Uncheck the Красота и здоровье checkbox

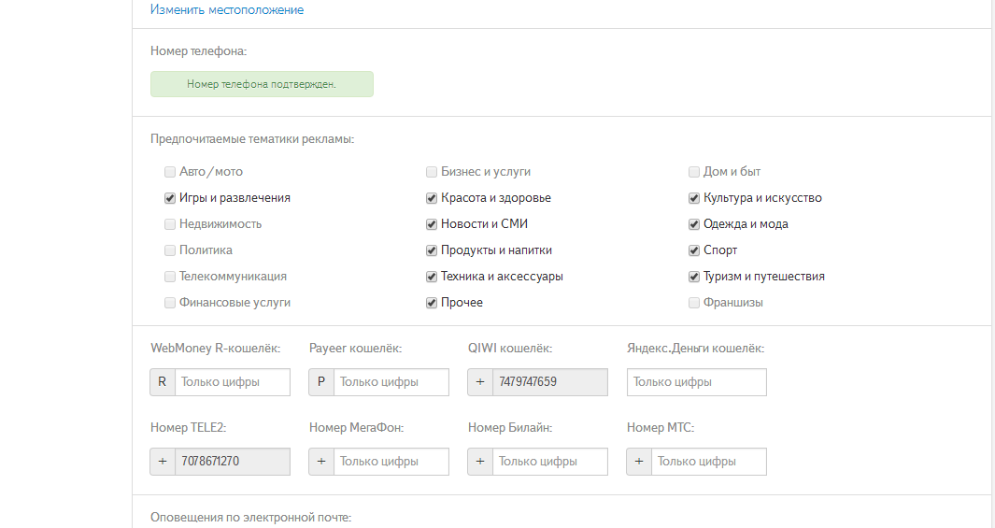[x=432, y=198]
